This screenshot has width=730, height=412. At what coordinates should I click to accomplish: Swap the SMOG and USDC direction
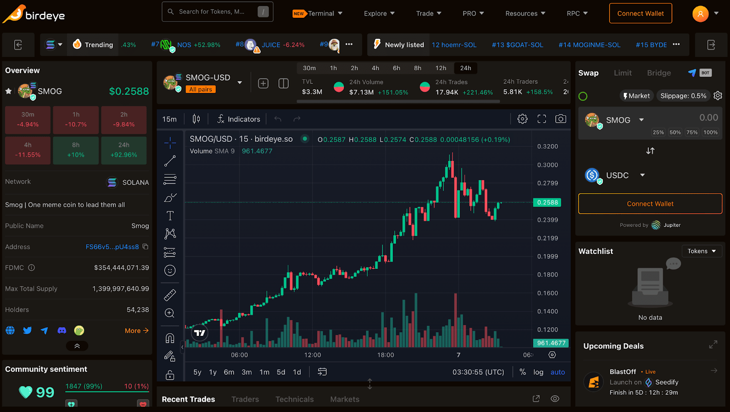click(650, 151)
